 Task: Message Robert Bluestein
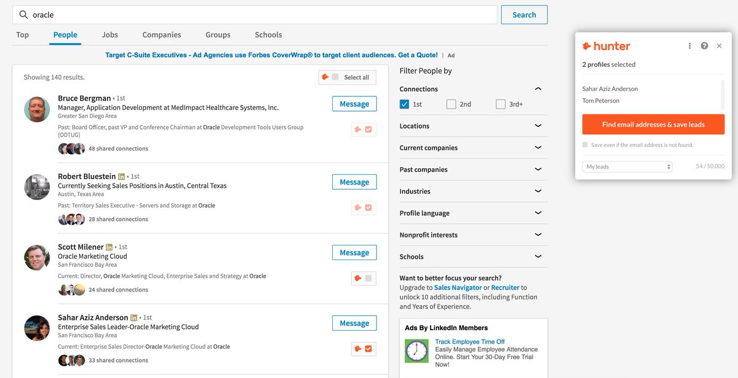[x=354, y=182]
